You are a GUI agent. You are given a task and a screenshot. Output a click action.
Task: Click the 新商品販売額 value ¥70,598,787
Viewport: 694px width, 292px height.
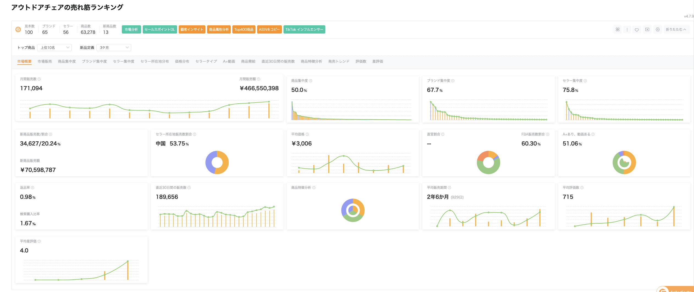point(38,170)
